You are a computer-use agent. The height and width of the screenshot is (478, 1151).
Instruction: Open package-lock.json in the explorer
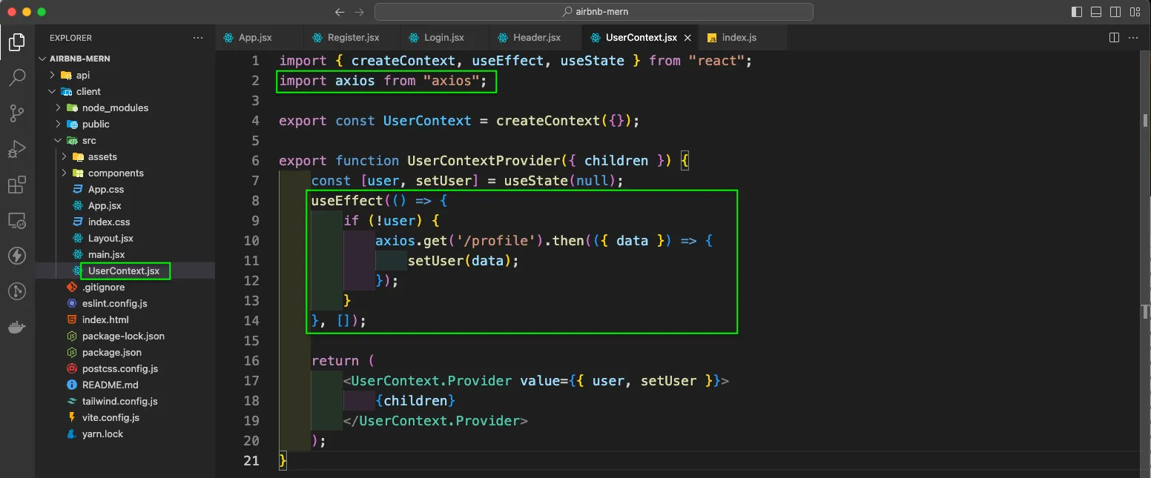point(125,336)
